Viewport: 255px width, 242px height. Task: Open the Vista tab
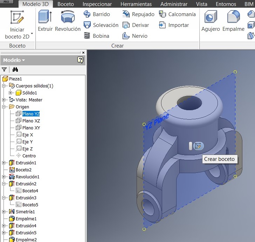[202, 4]
